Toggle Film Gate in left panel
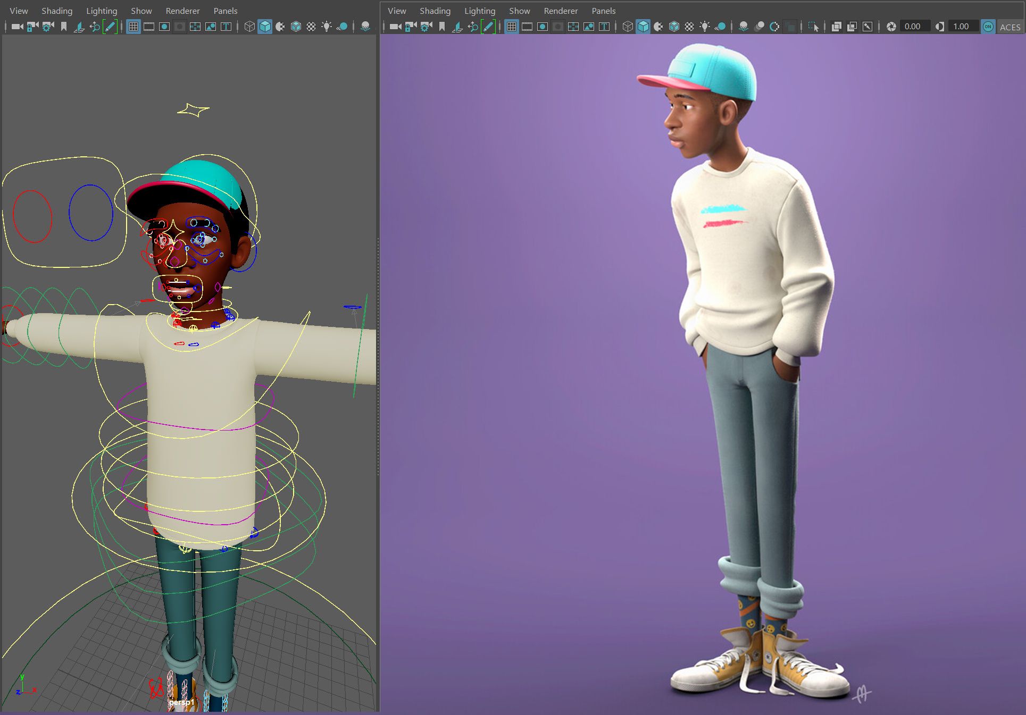This screenshot has height=715, width=1026. (149, 27)
